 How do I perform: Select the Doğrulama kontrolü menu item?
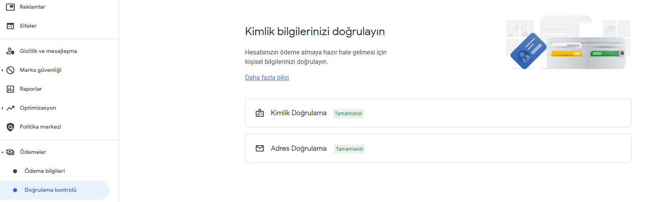55,190
